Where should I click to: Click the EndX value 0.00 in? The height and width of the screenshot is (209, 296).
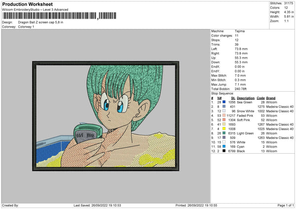pos(240,67)
